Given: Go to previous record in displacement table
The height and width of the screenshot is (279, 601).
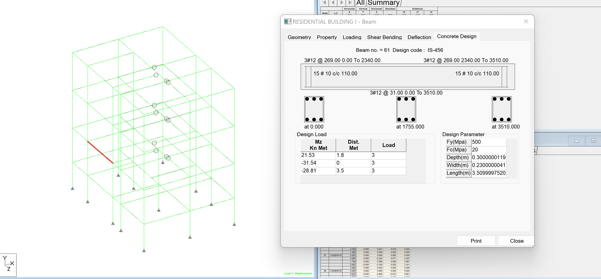Looking at the screenshot, I should [333, 3].
